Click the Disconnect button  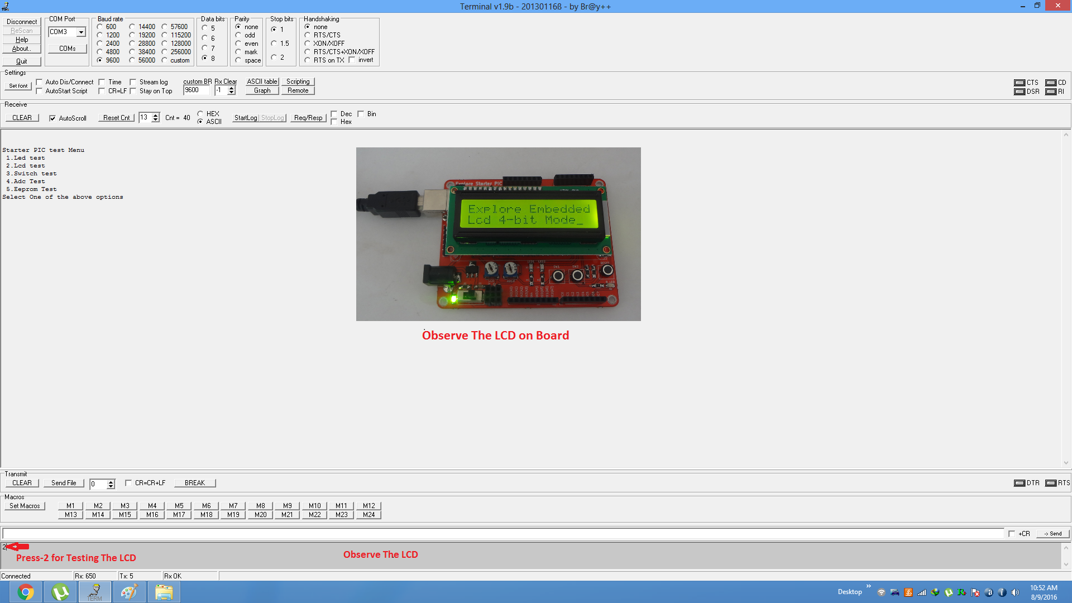click(x=22, y=22)
